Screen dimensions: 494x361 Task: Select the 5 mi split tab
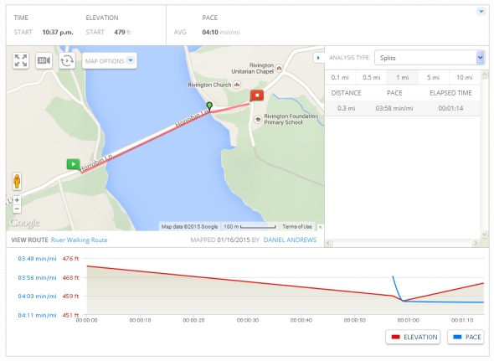[x=433, y=77]
